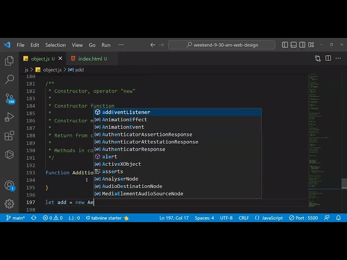The height and width of the screenshot is (260, 347).
Task: Pick the asserts snippet suggestion
Action: [177, 171]
